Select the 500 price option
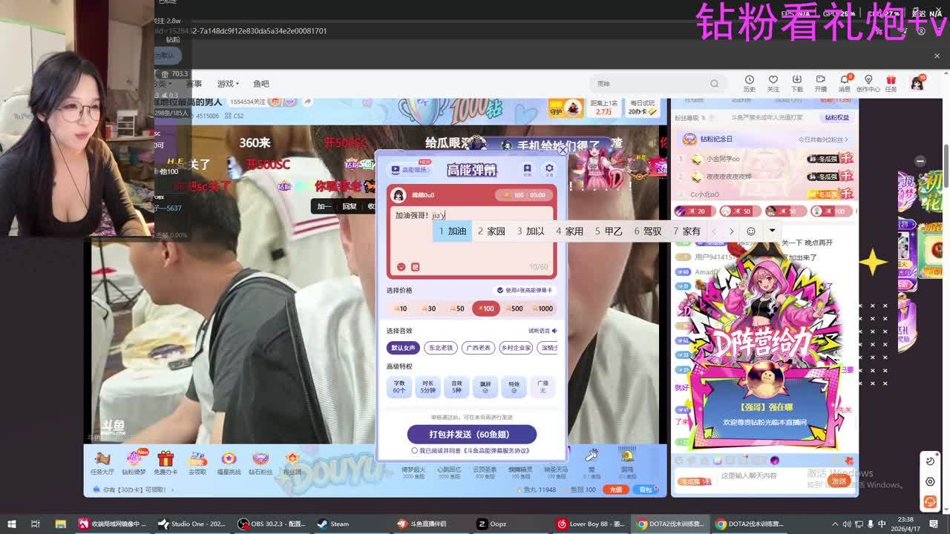The width and height of the screenshot is (950, 534). 514,309
